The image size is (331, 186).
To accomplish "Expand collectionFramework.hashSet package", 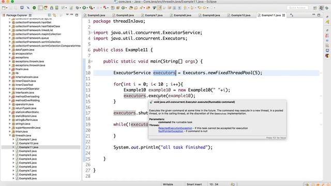I will click(10, 22).
